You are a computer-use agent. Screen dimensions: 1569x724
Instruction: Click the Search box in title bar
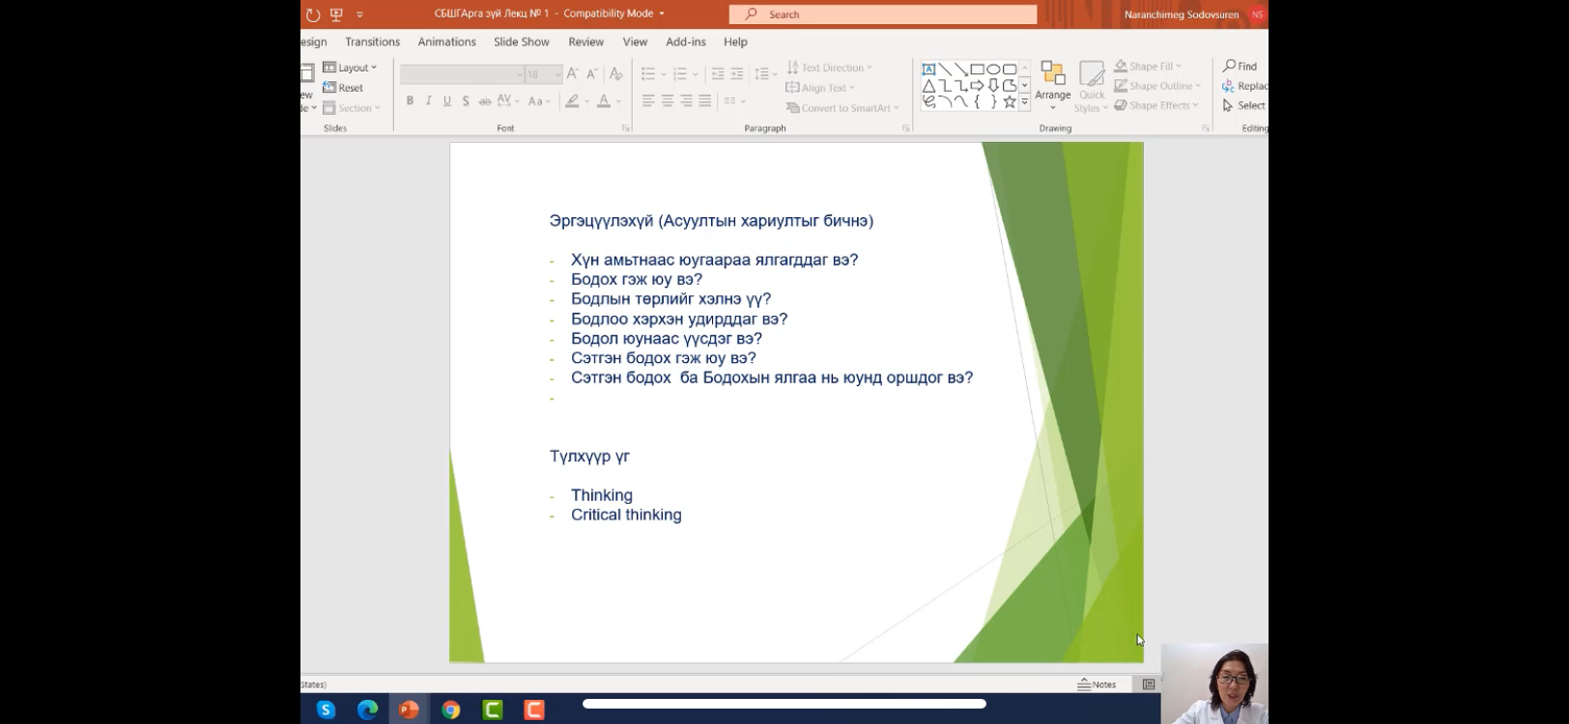pos(882,14)
